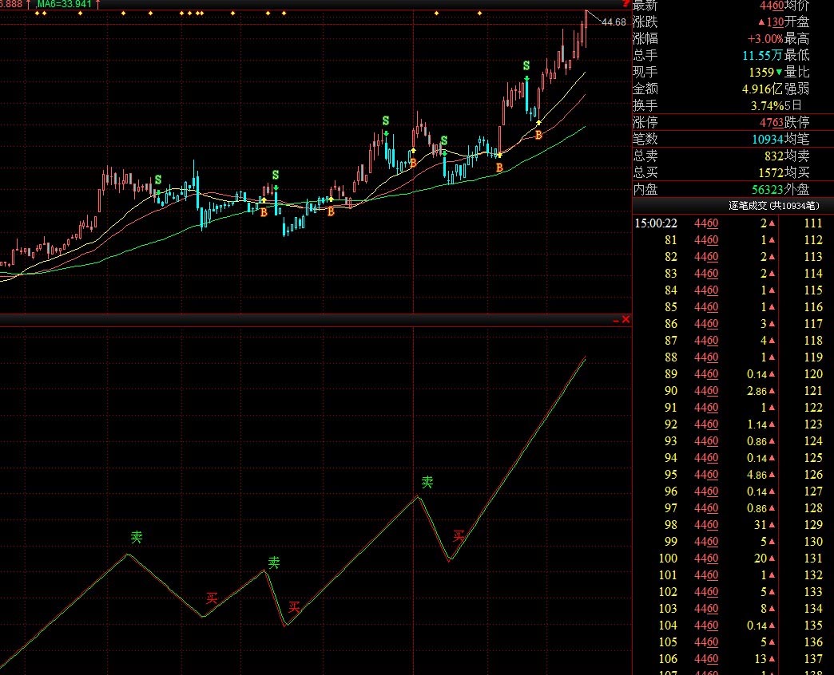Minimize the lower indicator panel

pyautogui.click(x=615, y=320)
